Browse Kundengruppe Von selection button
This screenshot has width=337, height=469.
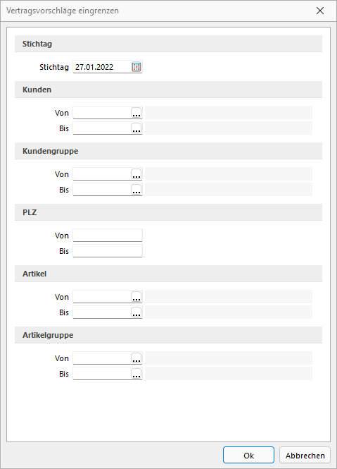point(136,174)
